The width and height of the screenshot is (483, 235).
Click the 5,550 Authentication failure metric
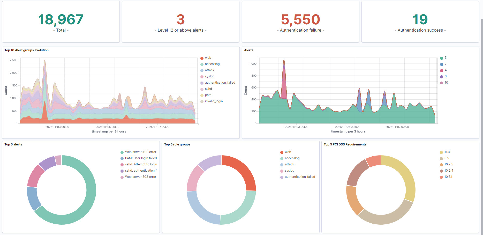(x=300, y=20)
